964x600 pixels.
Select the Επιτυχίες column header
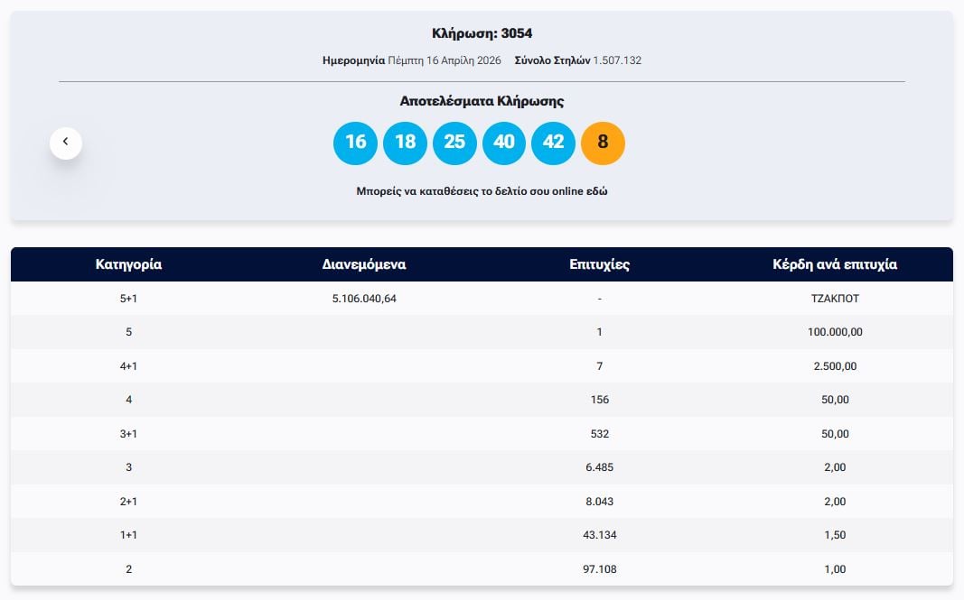pyautogui.click(x=599, y=264)
